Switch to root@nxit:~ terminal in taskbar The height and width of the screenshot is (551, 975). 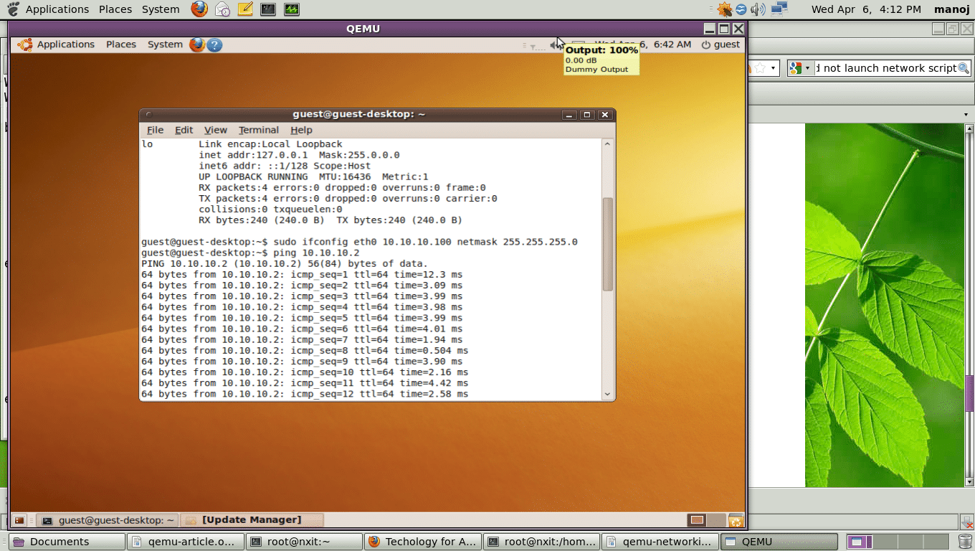(304, 542)
